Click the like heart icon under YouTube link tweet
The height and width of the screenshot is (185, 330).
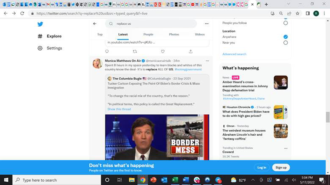(163, 51)
